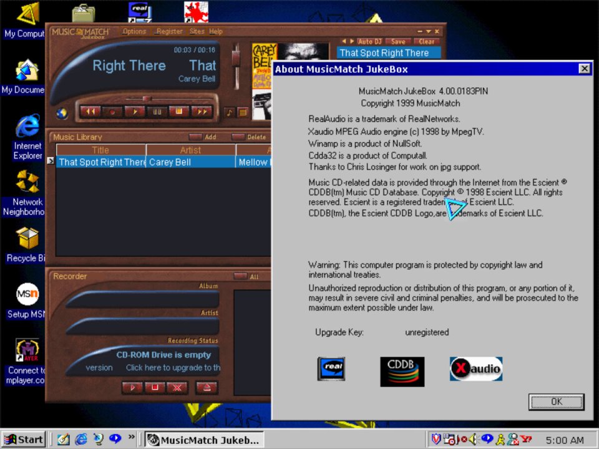Skip to the next track
The width and height of the screenshot is (599, 449).
coord(202,112)
